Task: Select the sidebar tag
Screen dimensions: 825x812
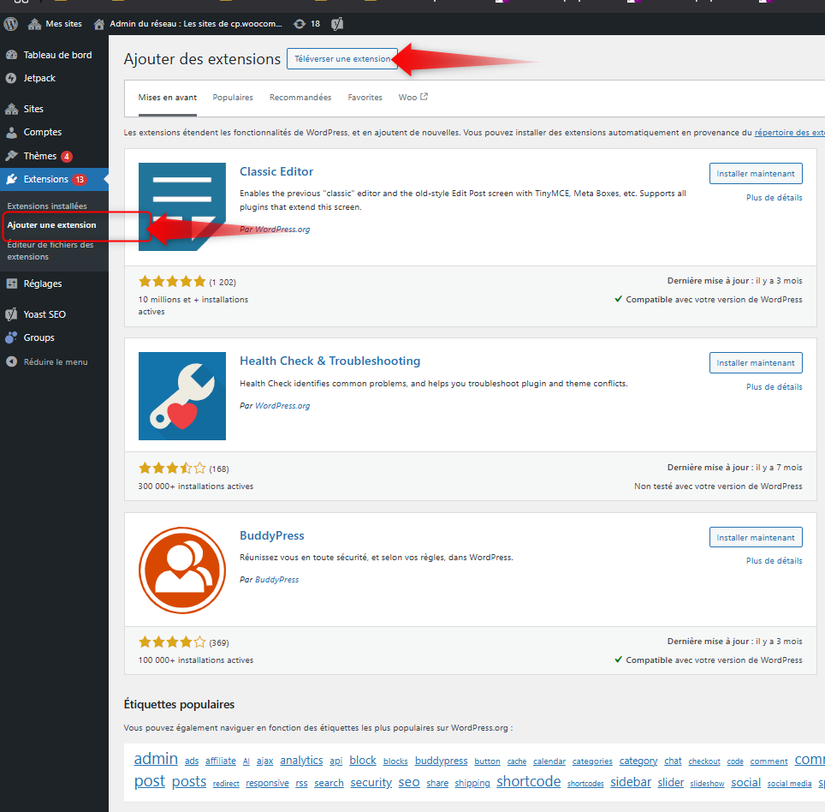Action: point(631,782)
